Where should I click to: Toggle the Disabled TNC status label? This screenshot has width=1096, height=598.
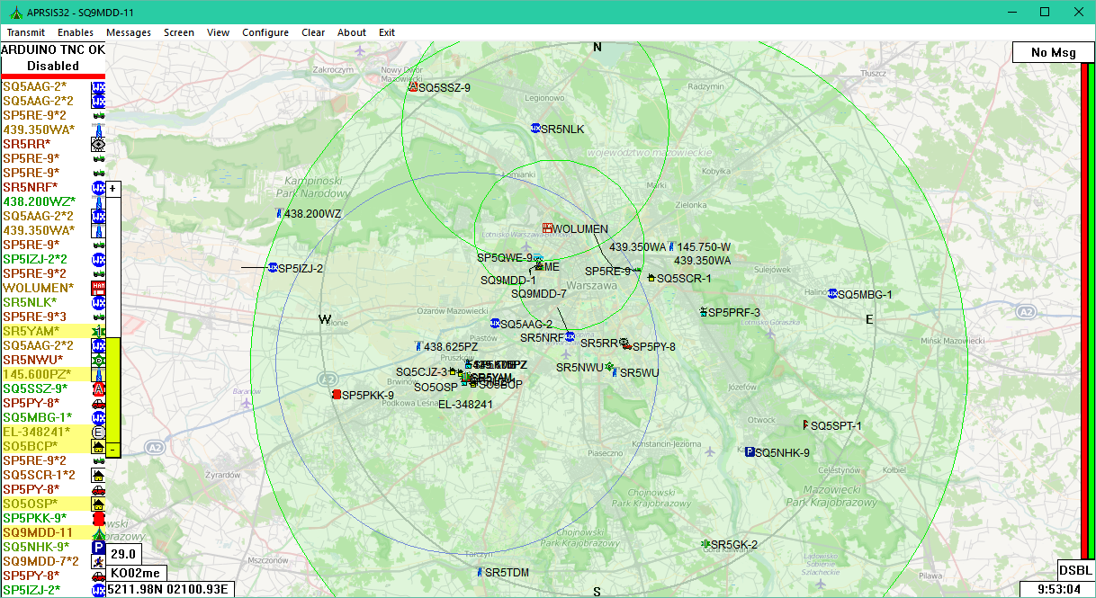(x=53, y=66)
